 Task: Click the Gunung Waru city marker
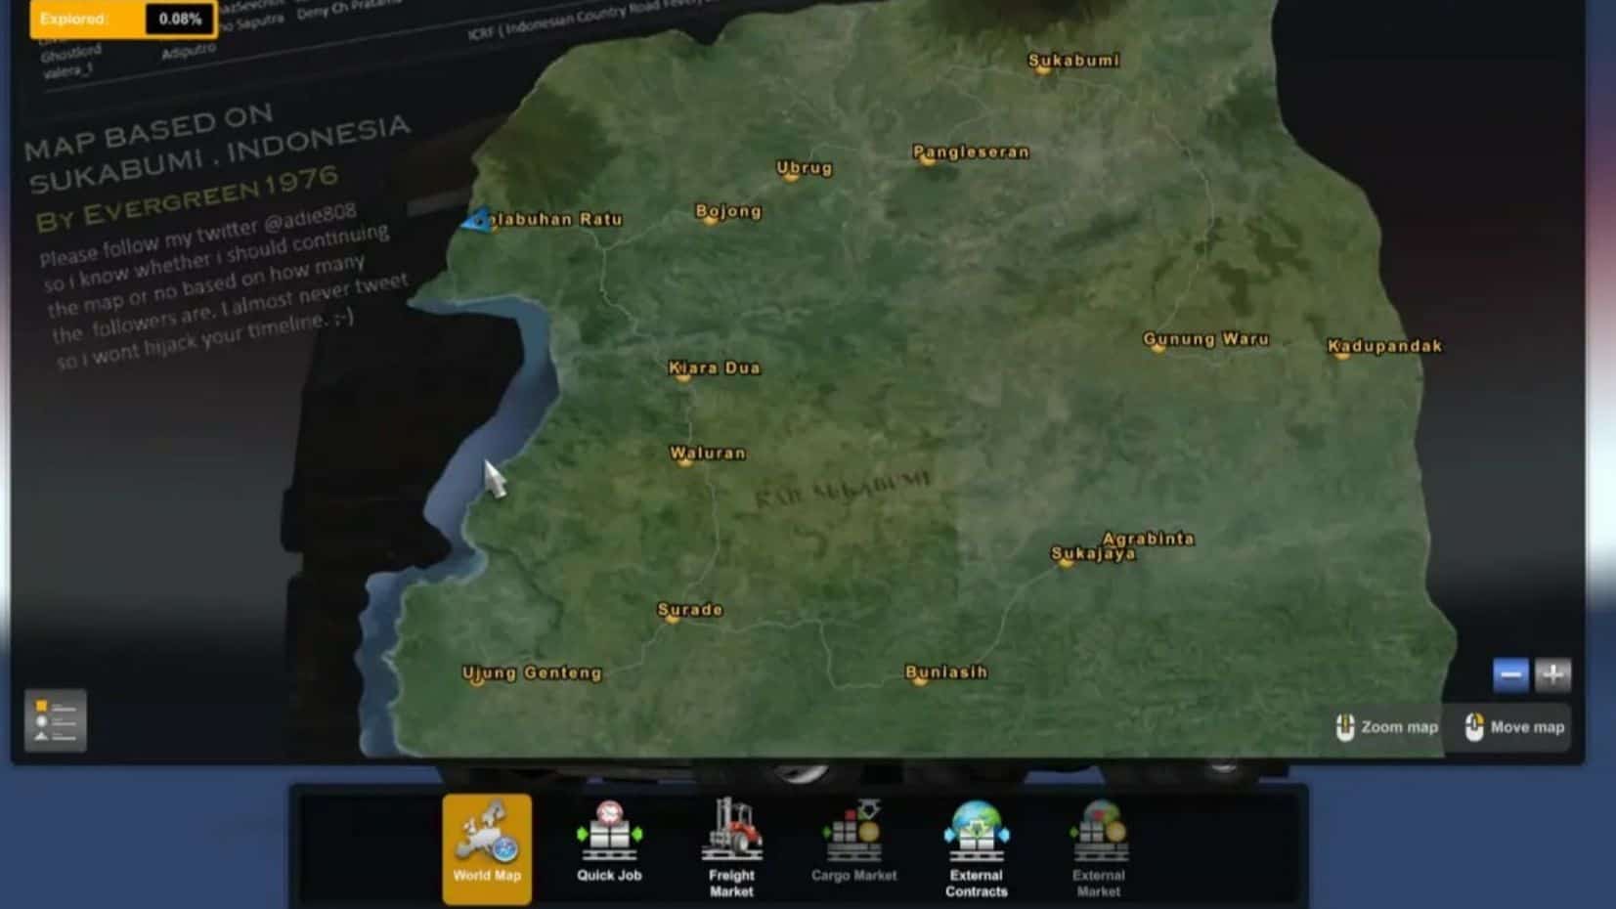[x=1158, y=346]
